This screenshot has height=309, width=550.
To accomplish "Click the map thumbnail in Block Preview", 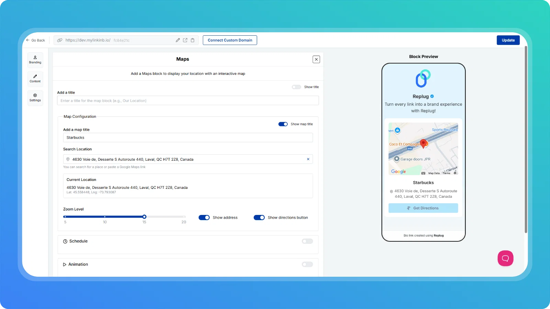I will click(423, 149).
